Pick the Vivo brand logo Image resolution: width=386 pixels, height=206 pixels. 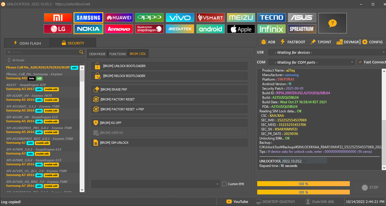(180, 18)
